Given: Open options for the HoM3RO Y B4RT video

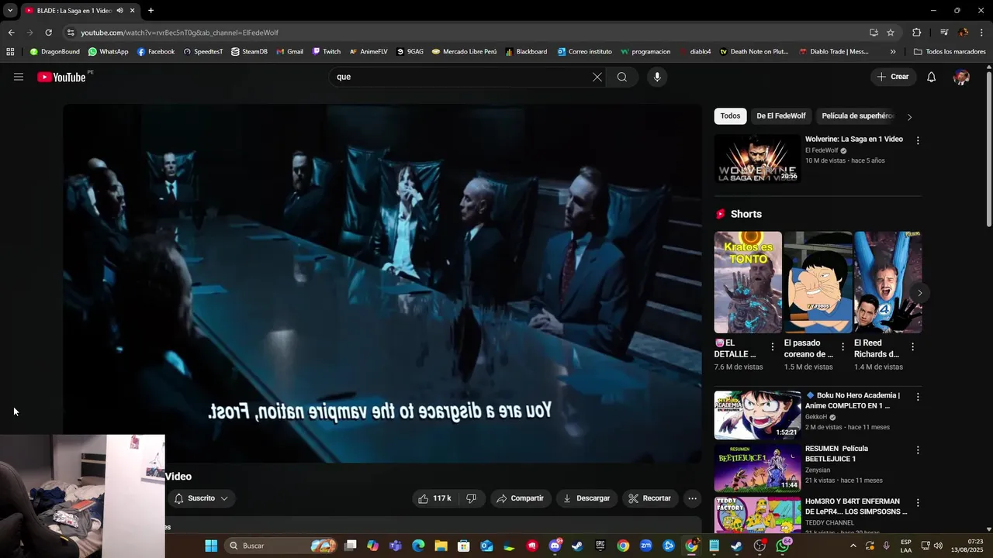Looking at the screenshot, I should tap(918, 503).
